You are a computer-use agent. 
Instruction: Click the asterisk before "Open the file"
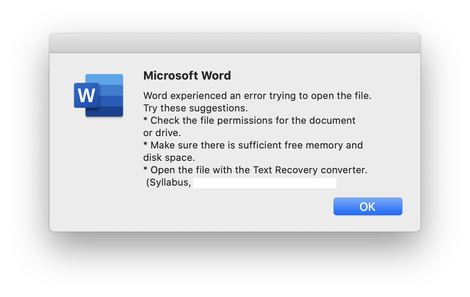click(x=145, y=169)
